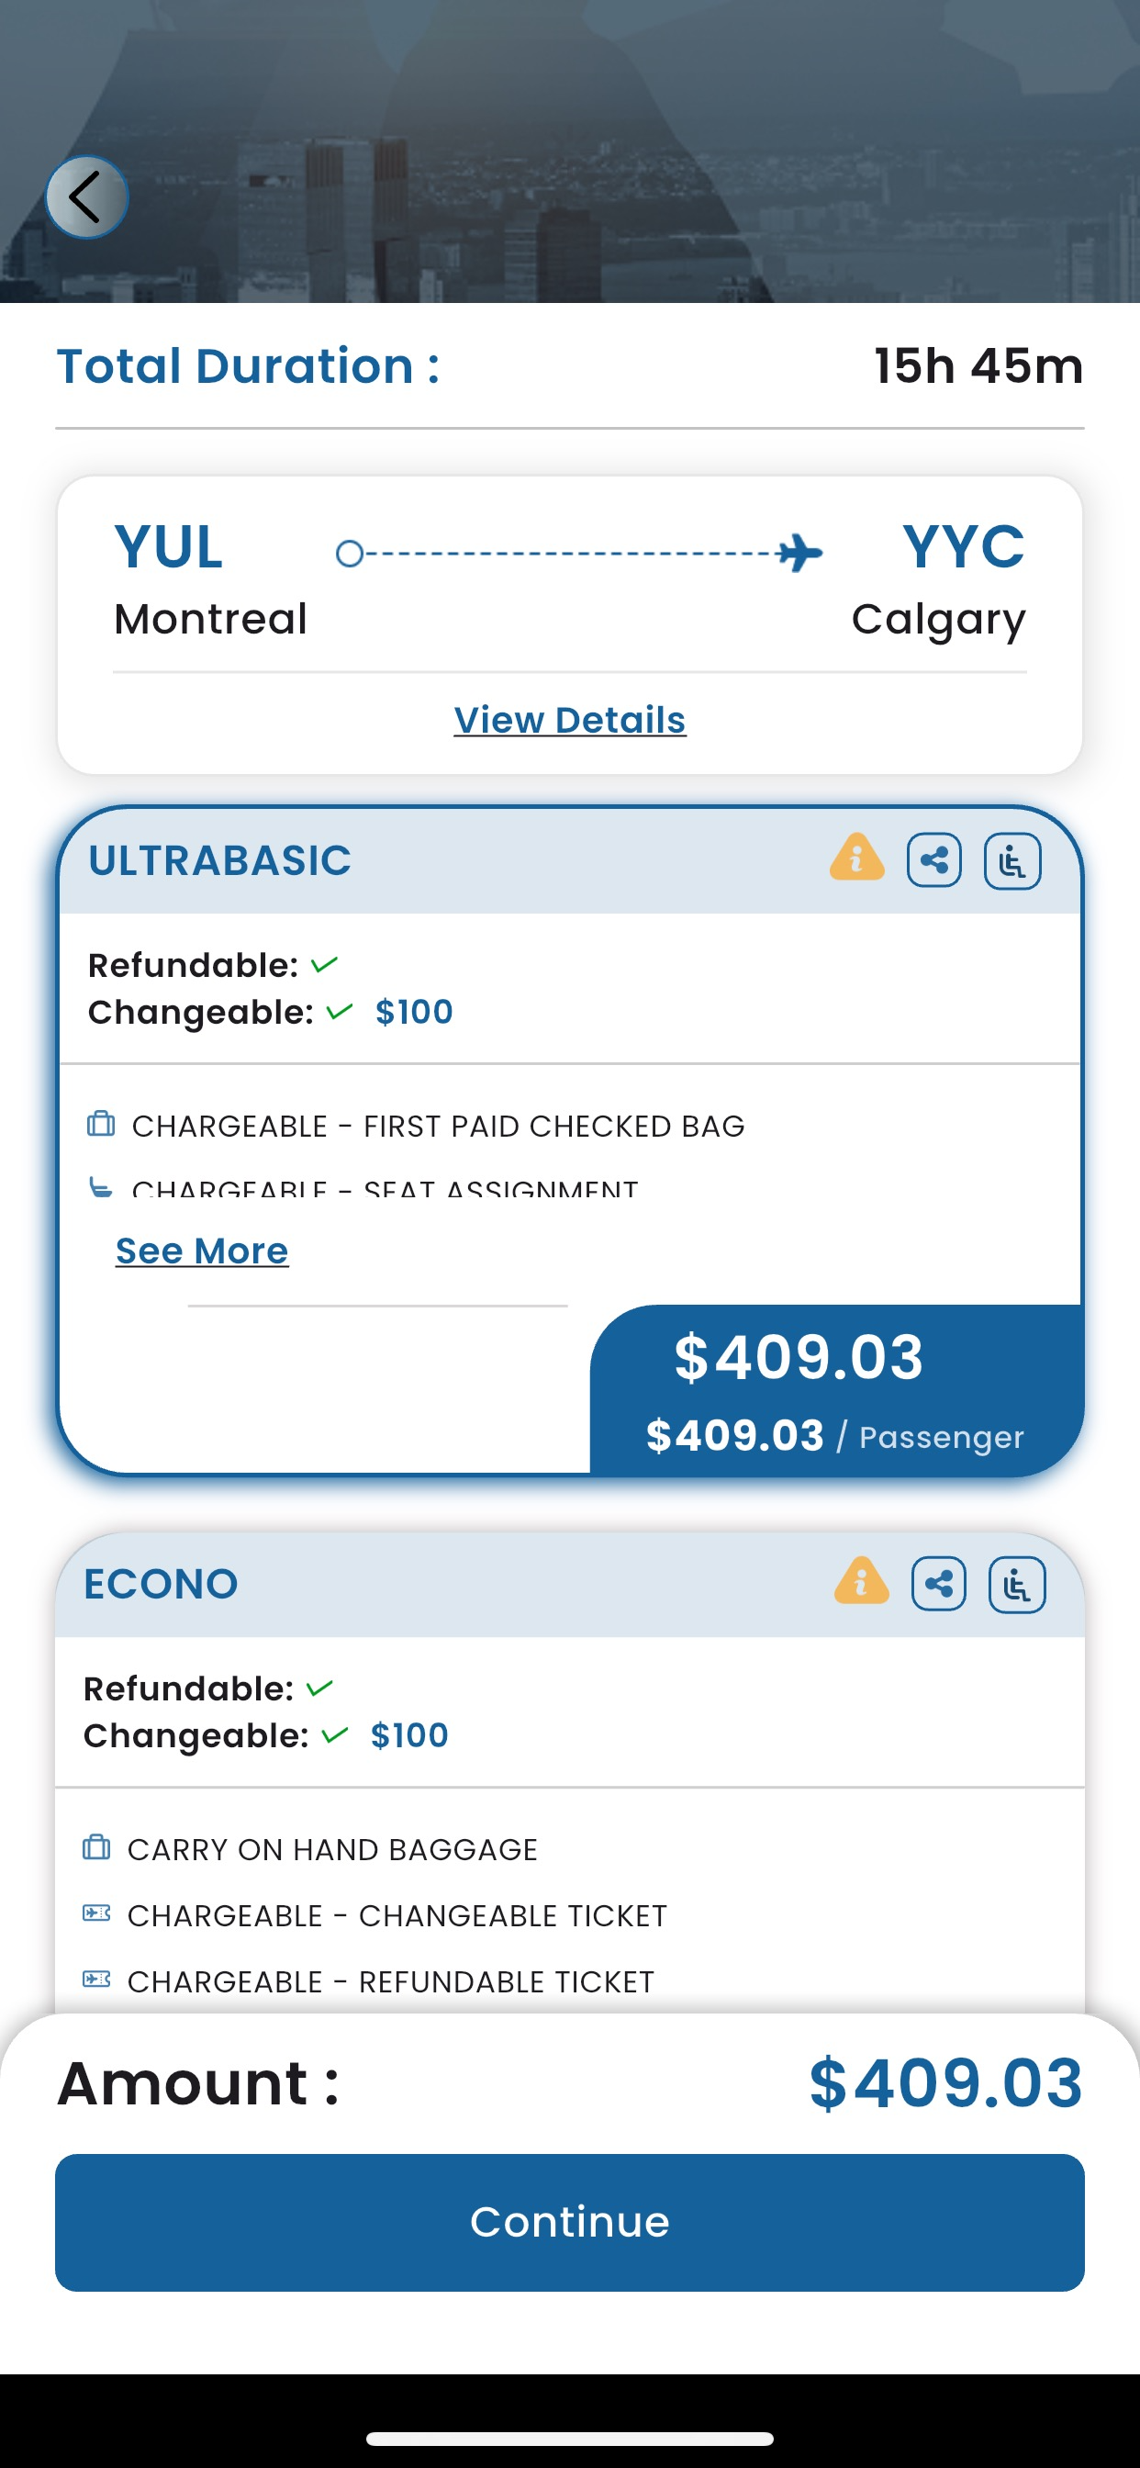Share the ECONO fare
The image size is (1140, 2468).
[939, 1584]
